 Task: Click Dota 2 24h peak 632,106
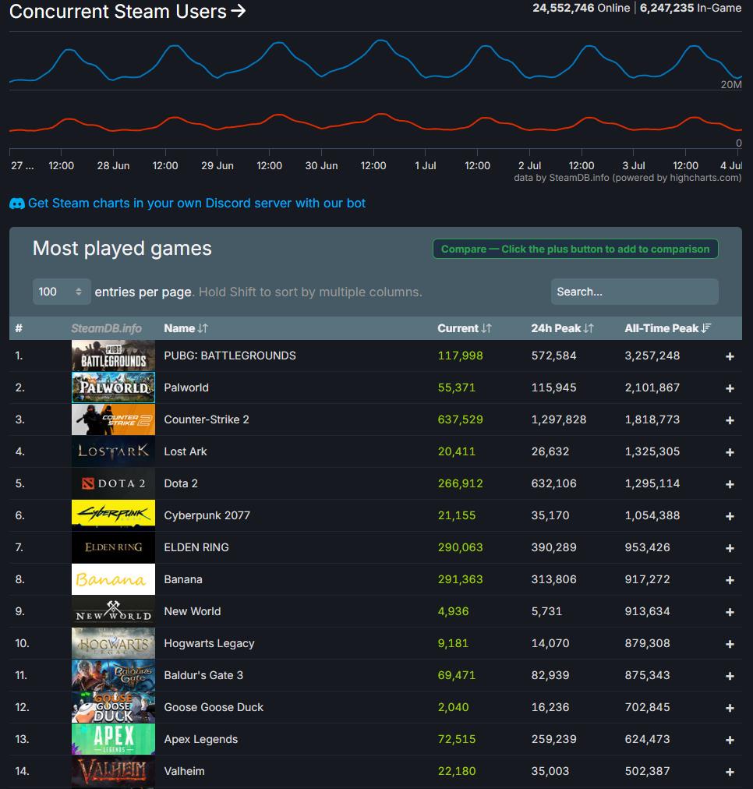tap(553, 483)
